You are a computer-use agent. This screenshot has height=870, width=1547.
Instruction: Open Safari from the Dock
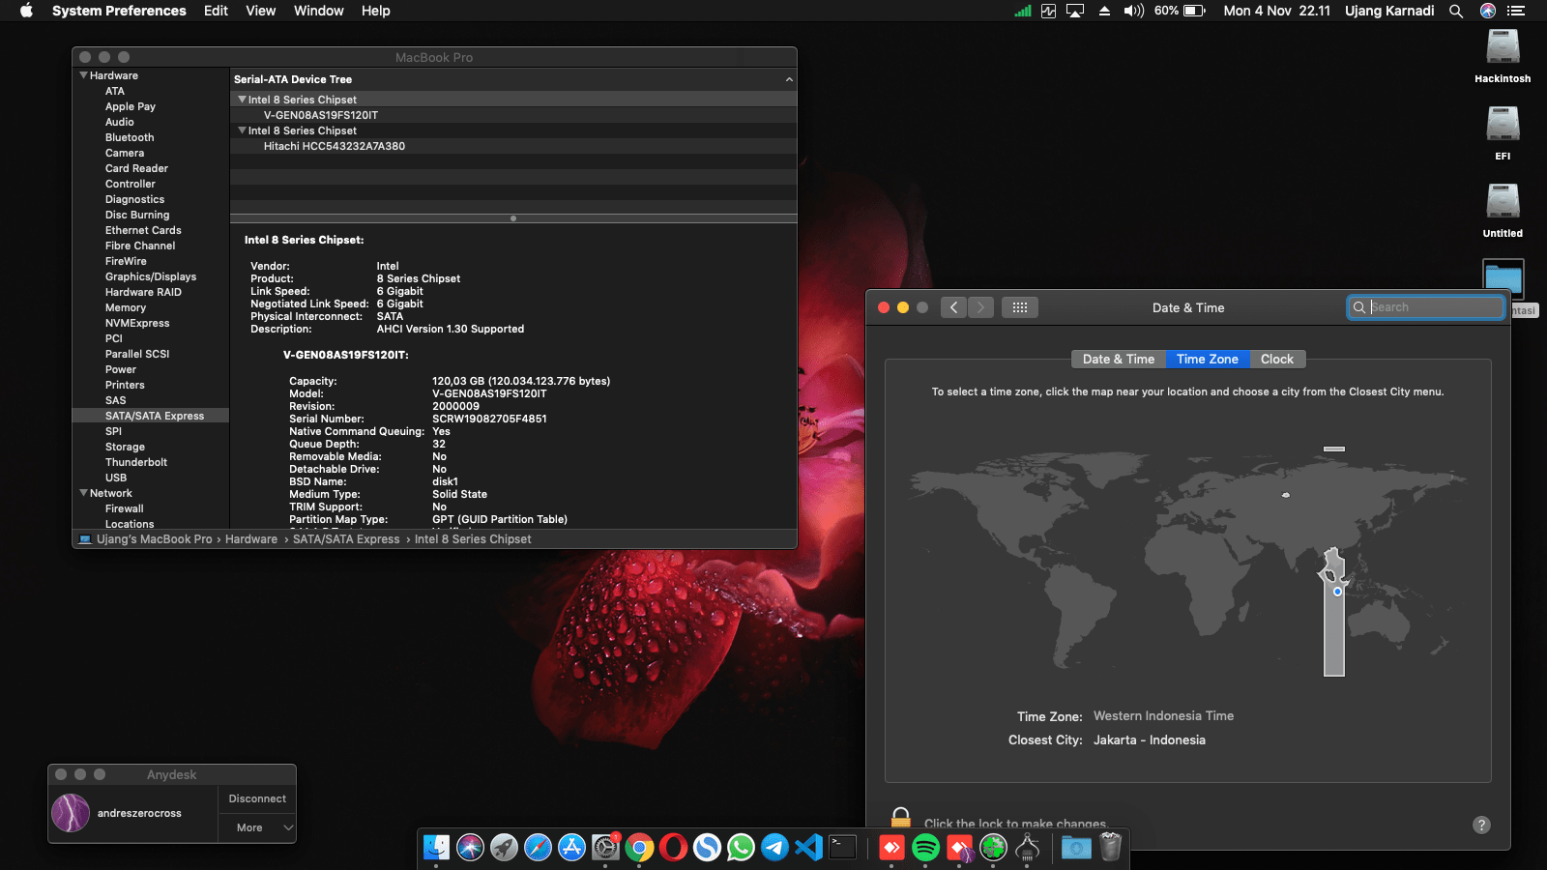point(537,848)
